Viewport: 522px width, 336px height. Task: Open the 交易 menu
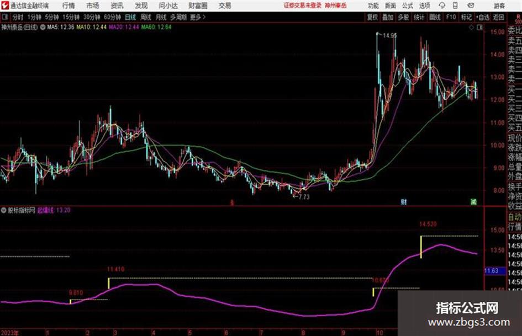point(225,6)
